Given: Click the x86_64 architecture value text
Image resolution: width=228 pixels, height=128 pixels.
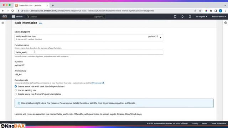Looking at the screenshot, I should (18, 74).
